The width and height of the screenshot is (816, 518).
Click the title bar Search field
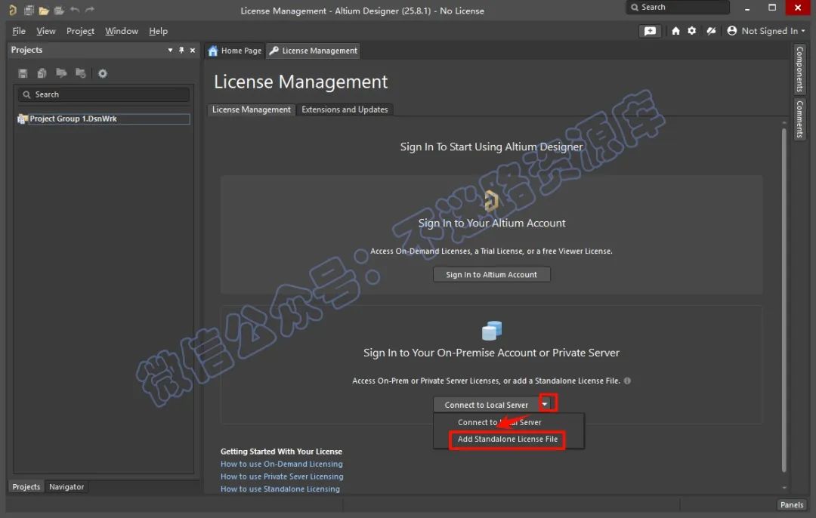pyautogui.click(x=678, y=8)
